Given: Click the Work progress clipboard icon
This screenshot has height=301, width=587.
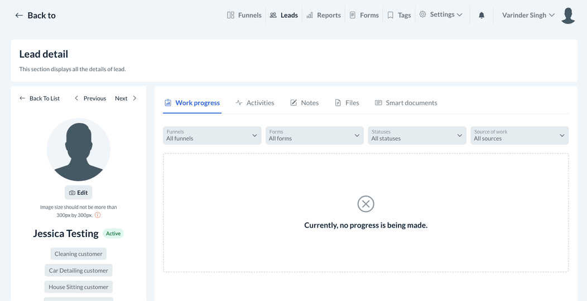Looking at the screenshot, I should pyautogui.click(x=168, y=103).
